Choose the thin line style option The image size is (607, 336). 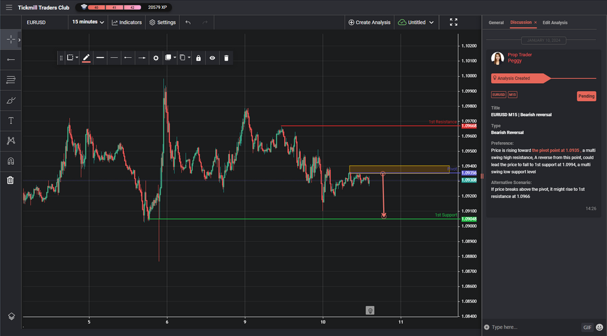(114, 58)
